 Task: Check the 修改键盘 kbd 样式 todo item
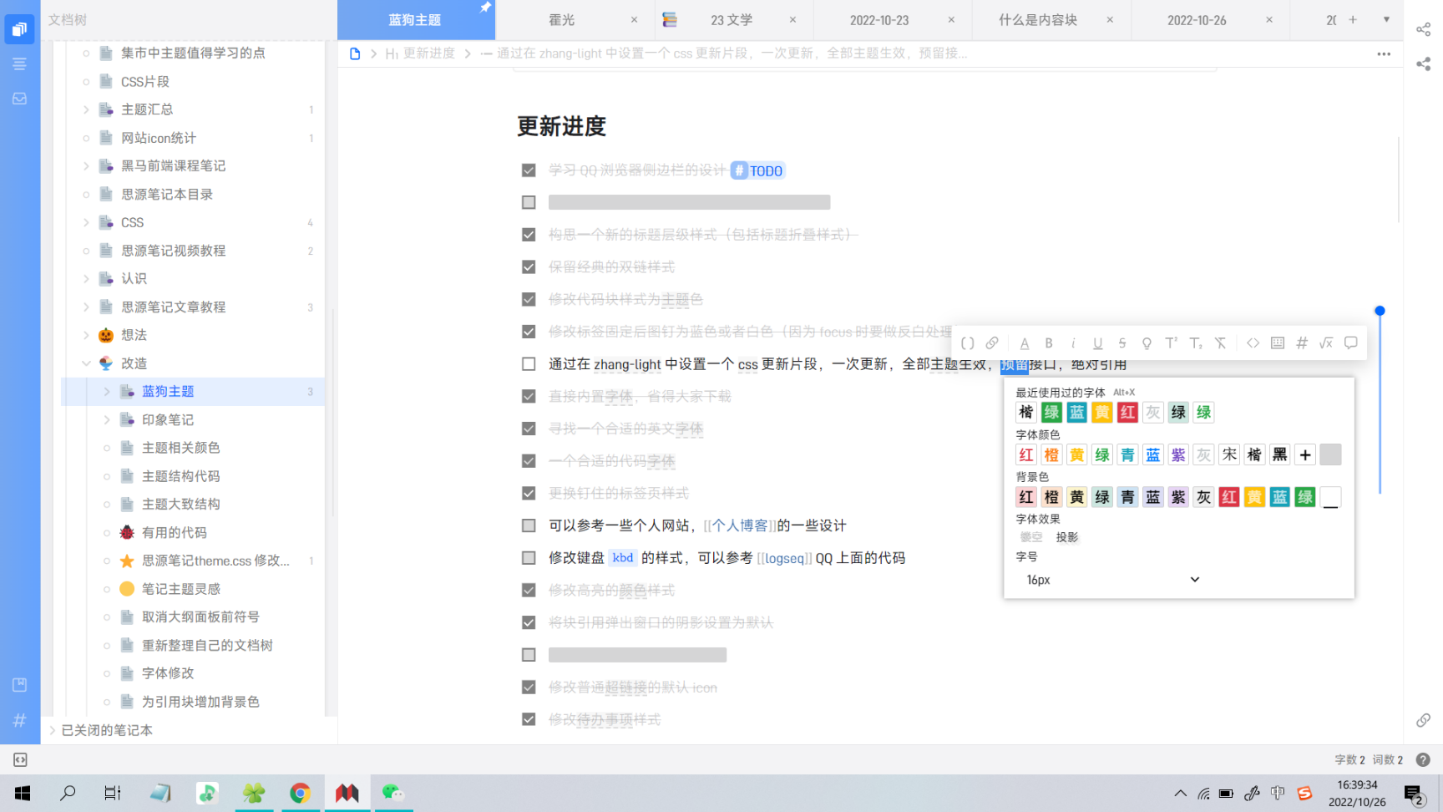[x=528, y=557]
